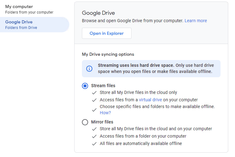Screen dimensions: 235x157
Task: Select the Stream files radio button
Action: 85,86
